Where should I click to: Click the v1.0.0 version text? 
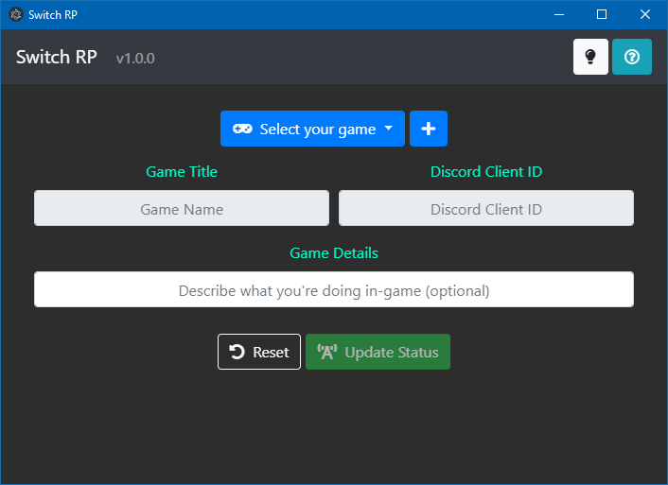click(135, 59)
